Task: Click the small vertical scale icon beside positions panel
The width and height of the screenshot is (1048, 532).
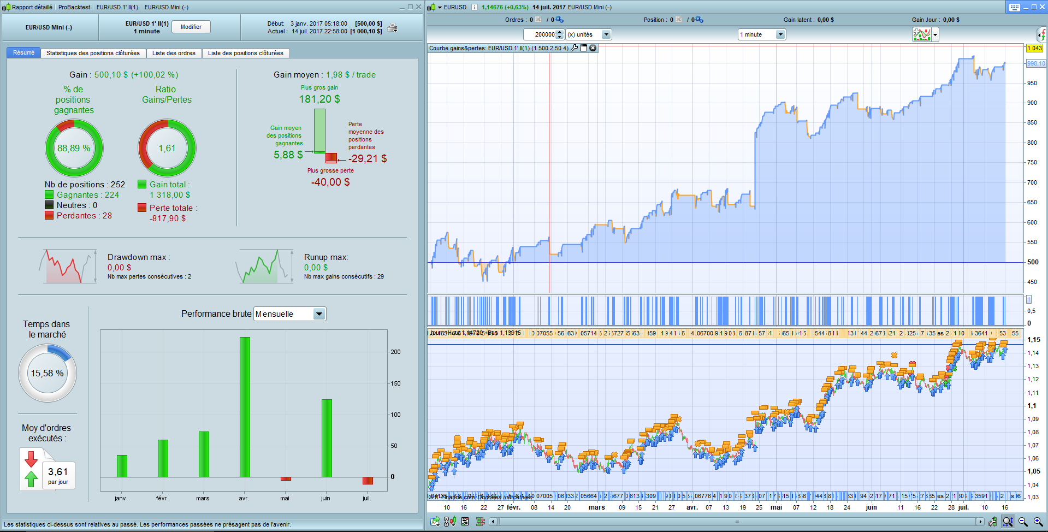Action: [1029, 299]
